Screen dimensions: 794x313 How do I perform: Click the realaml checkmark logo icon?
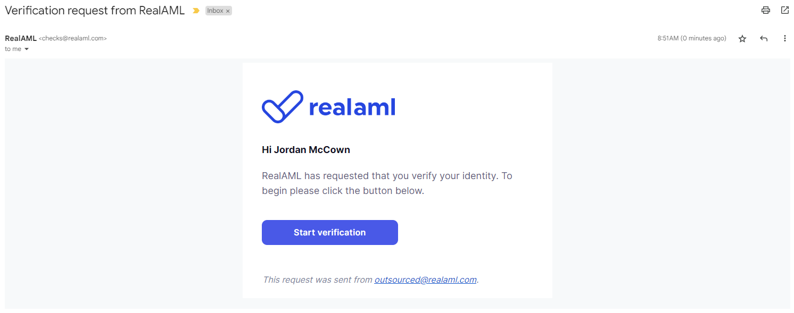point(282,107)
